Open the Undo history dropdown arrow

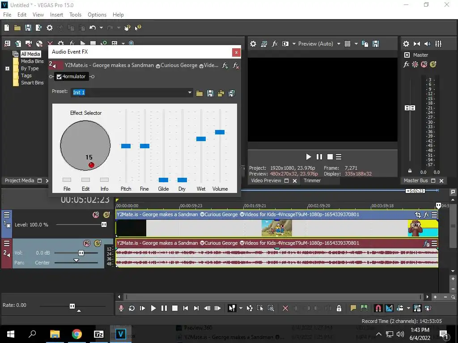[101, 28]
